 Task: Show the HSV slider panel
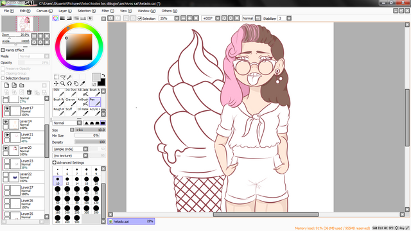(x=69, y=19)
